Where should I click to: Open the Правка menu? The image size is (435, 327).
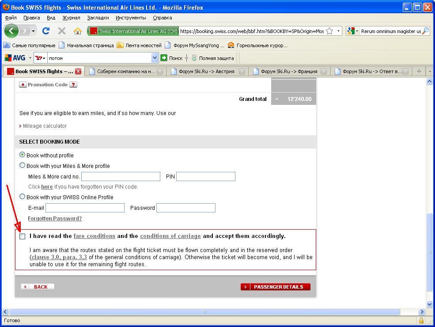32,18
